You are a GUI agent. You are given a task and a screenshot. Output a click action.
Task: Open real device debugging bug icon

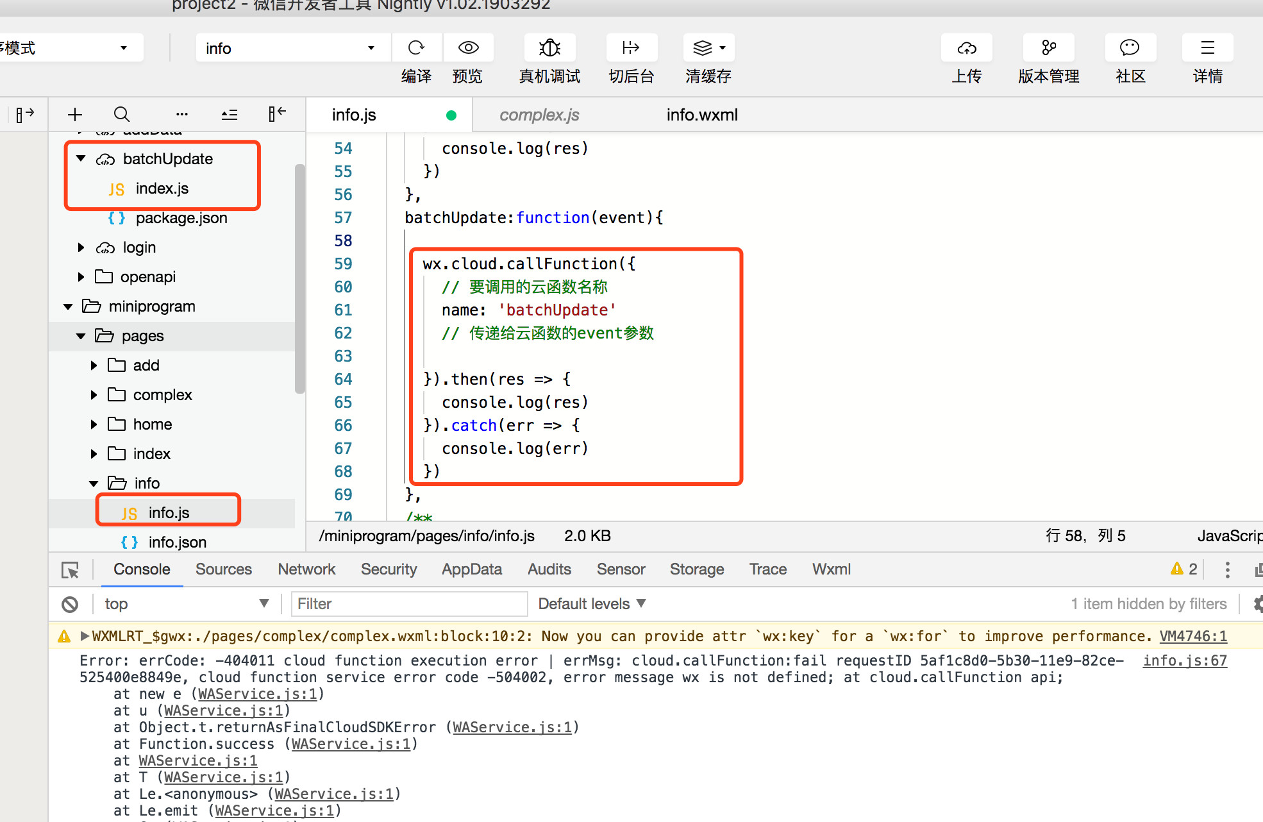(x=549, y=48)
